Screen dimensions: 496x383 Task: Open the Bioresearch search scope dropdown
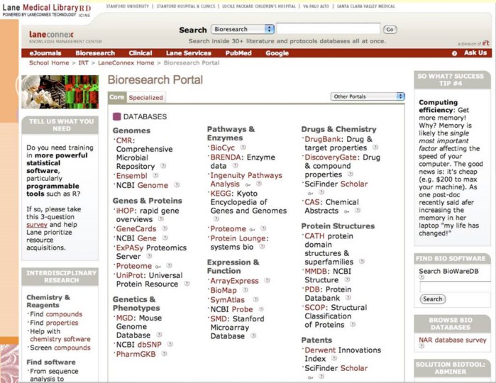[x=243, y=29]
